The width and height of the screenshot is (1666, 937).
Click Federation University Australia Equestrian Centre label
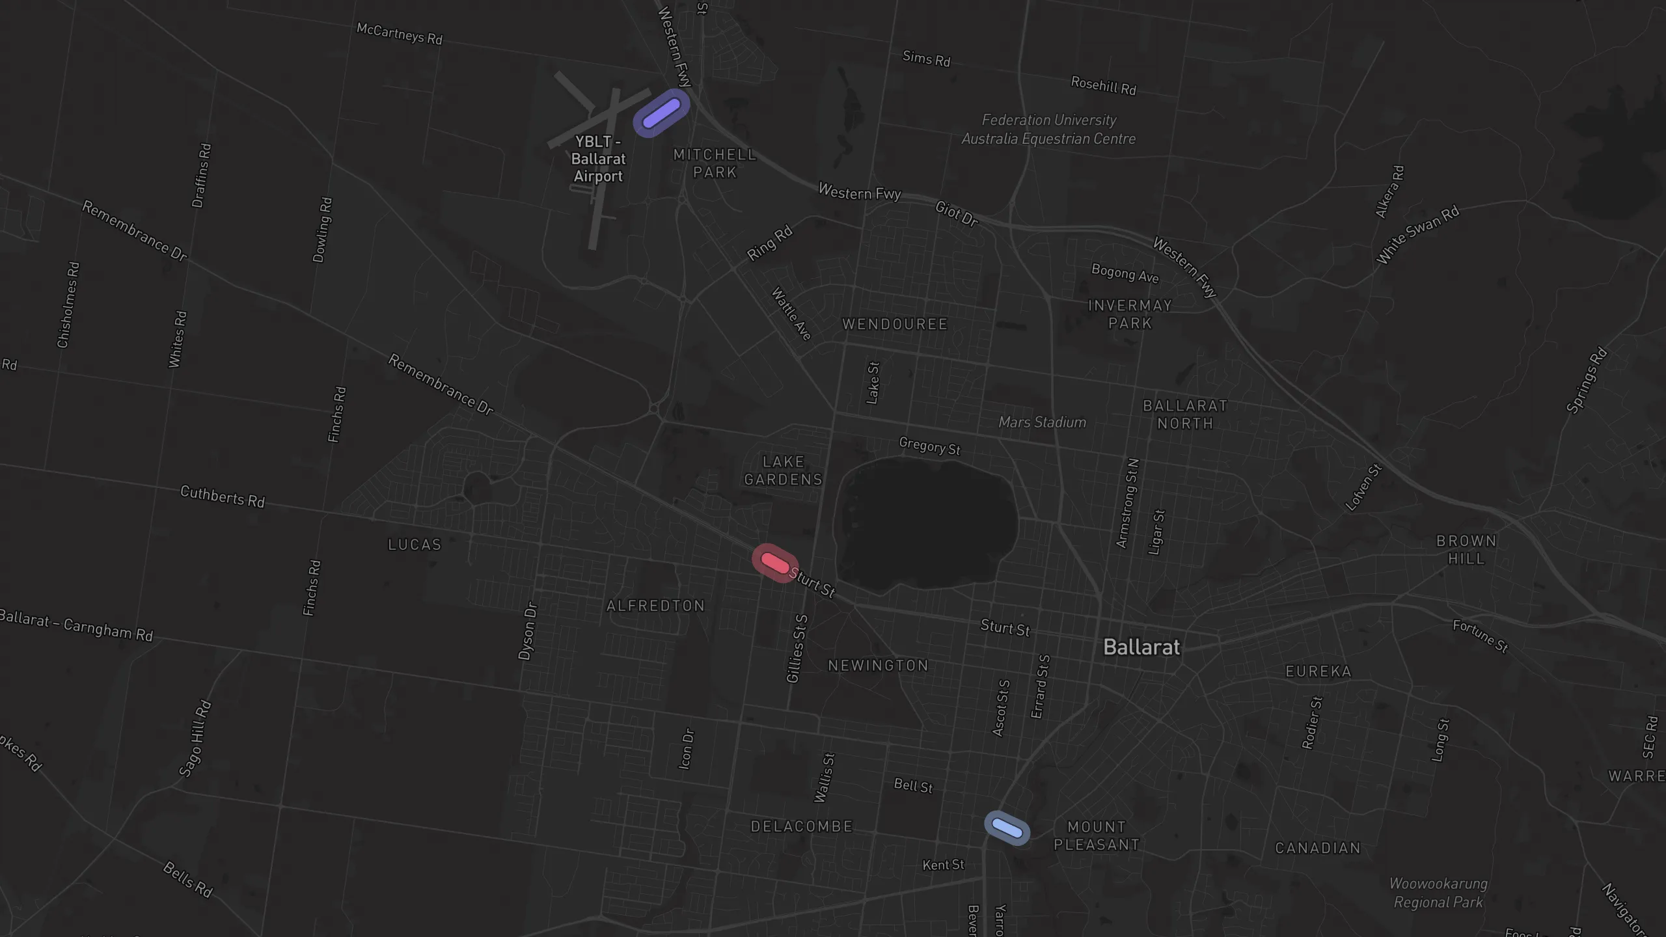click(1048, 129)
